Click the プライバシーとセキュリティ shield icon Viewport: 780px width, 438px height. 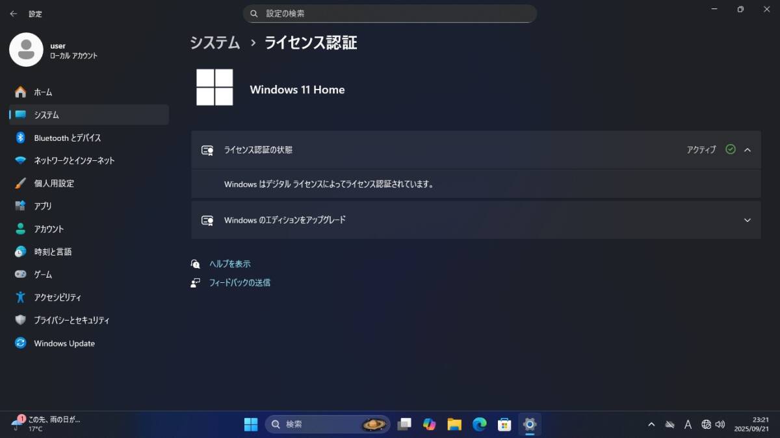click(21, 320)
